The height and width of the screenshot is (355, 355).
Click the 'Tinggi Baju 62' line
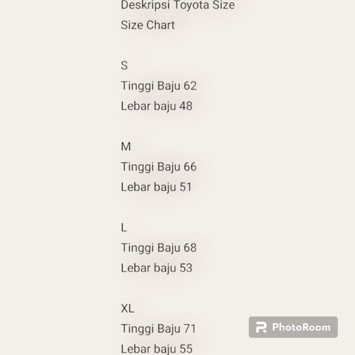158,86
